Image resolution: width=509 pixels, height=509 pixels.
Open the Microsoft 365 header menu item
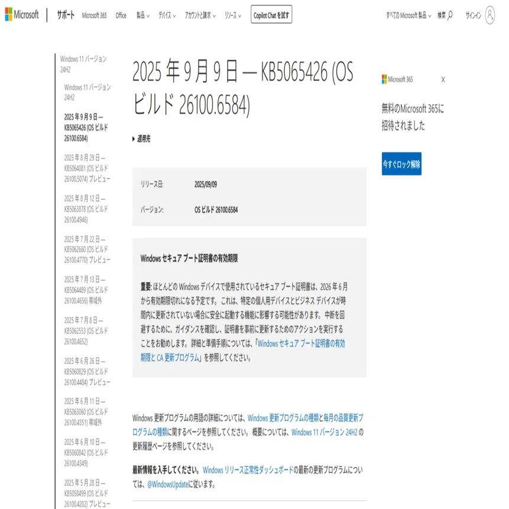[x=94, y=15]
